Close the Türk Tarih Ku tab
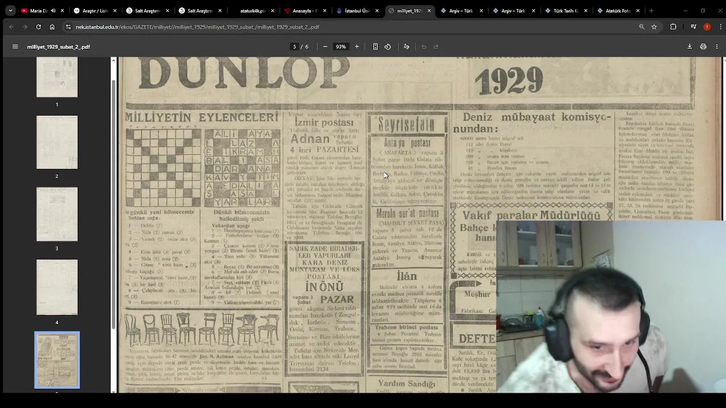Screen dimensions: 726x408 [x=585, y=10]
